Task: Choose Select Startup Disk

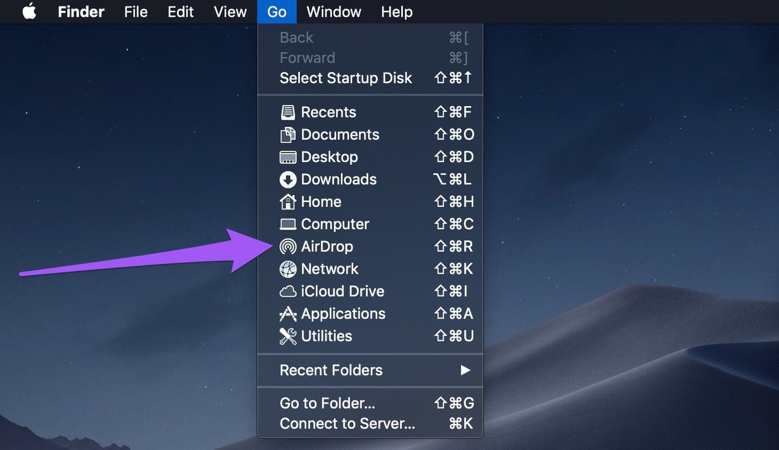Action: 370,78
